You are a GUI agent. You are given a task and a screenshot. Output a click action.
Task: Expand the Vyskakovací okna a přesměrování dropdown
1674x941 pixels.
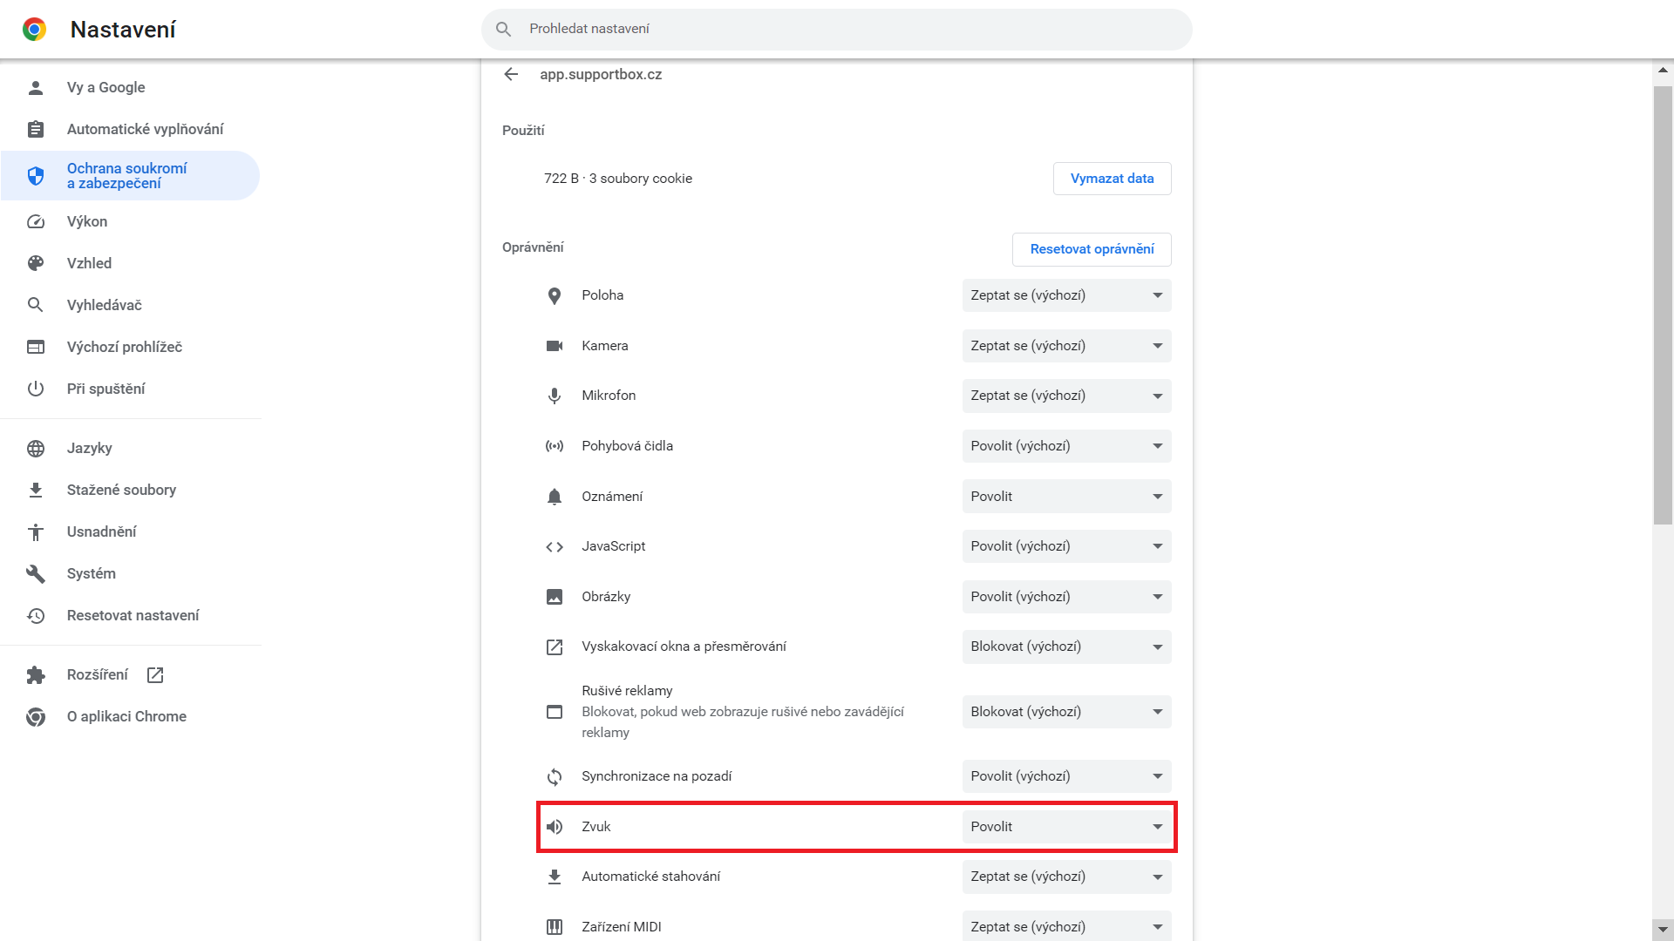click(1065, 647)
